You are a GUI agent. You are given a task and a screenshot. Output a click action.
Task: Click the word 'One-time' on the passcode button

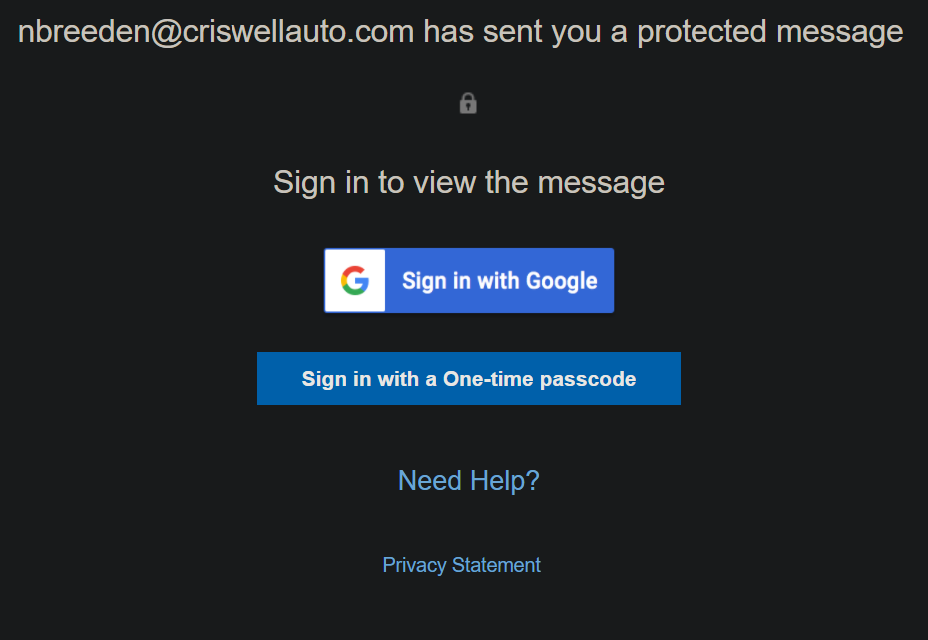point(489,379)
